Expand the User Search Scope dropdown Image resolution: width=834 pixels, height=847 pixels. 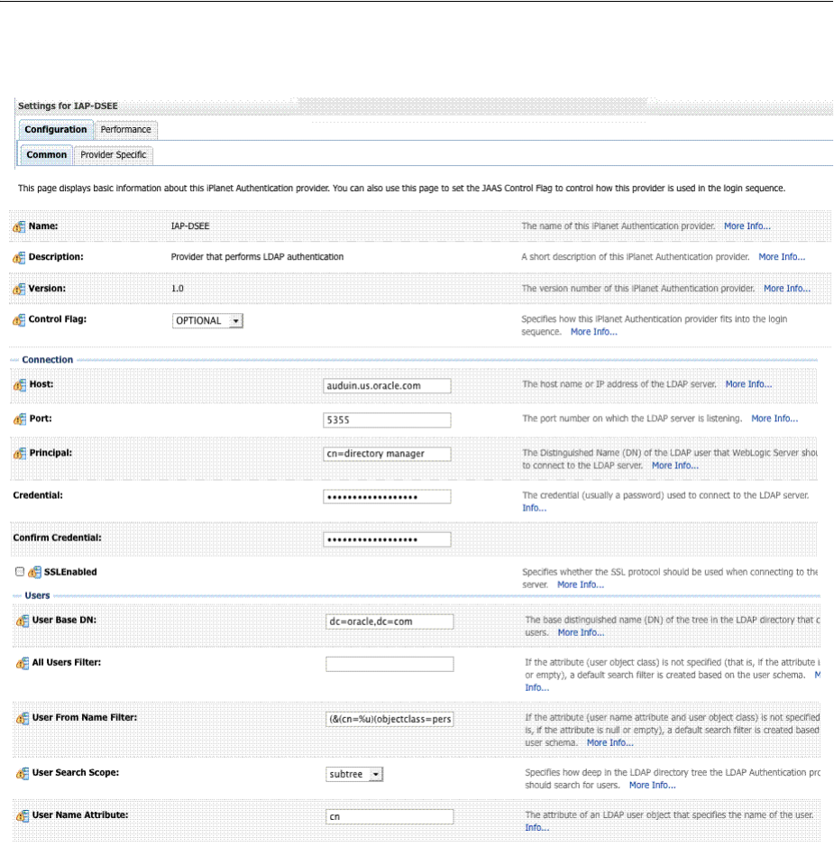pyautogui.click(x=355, y=774)
